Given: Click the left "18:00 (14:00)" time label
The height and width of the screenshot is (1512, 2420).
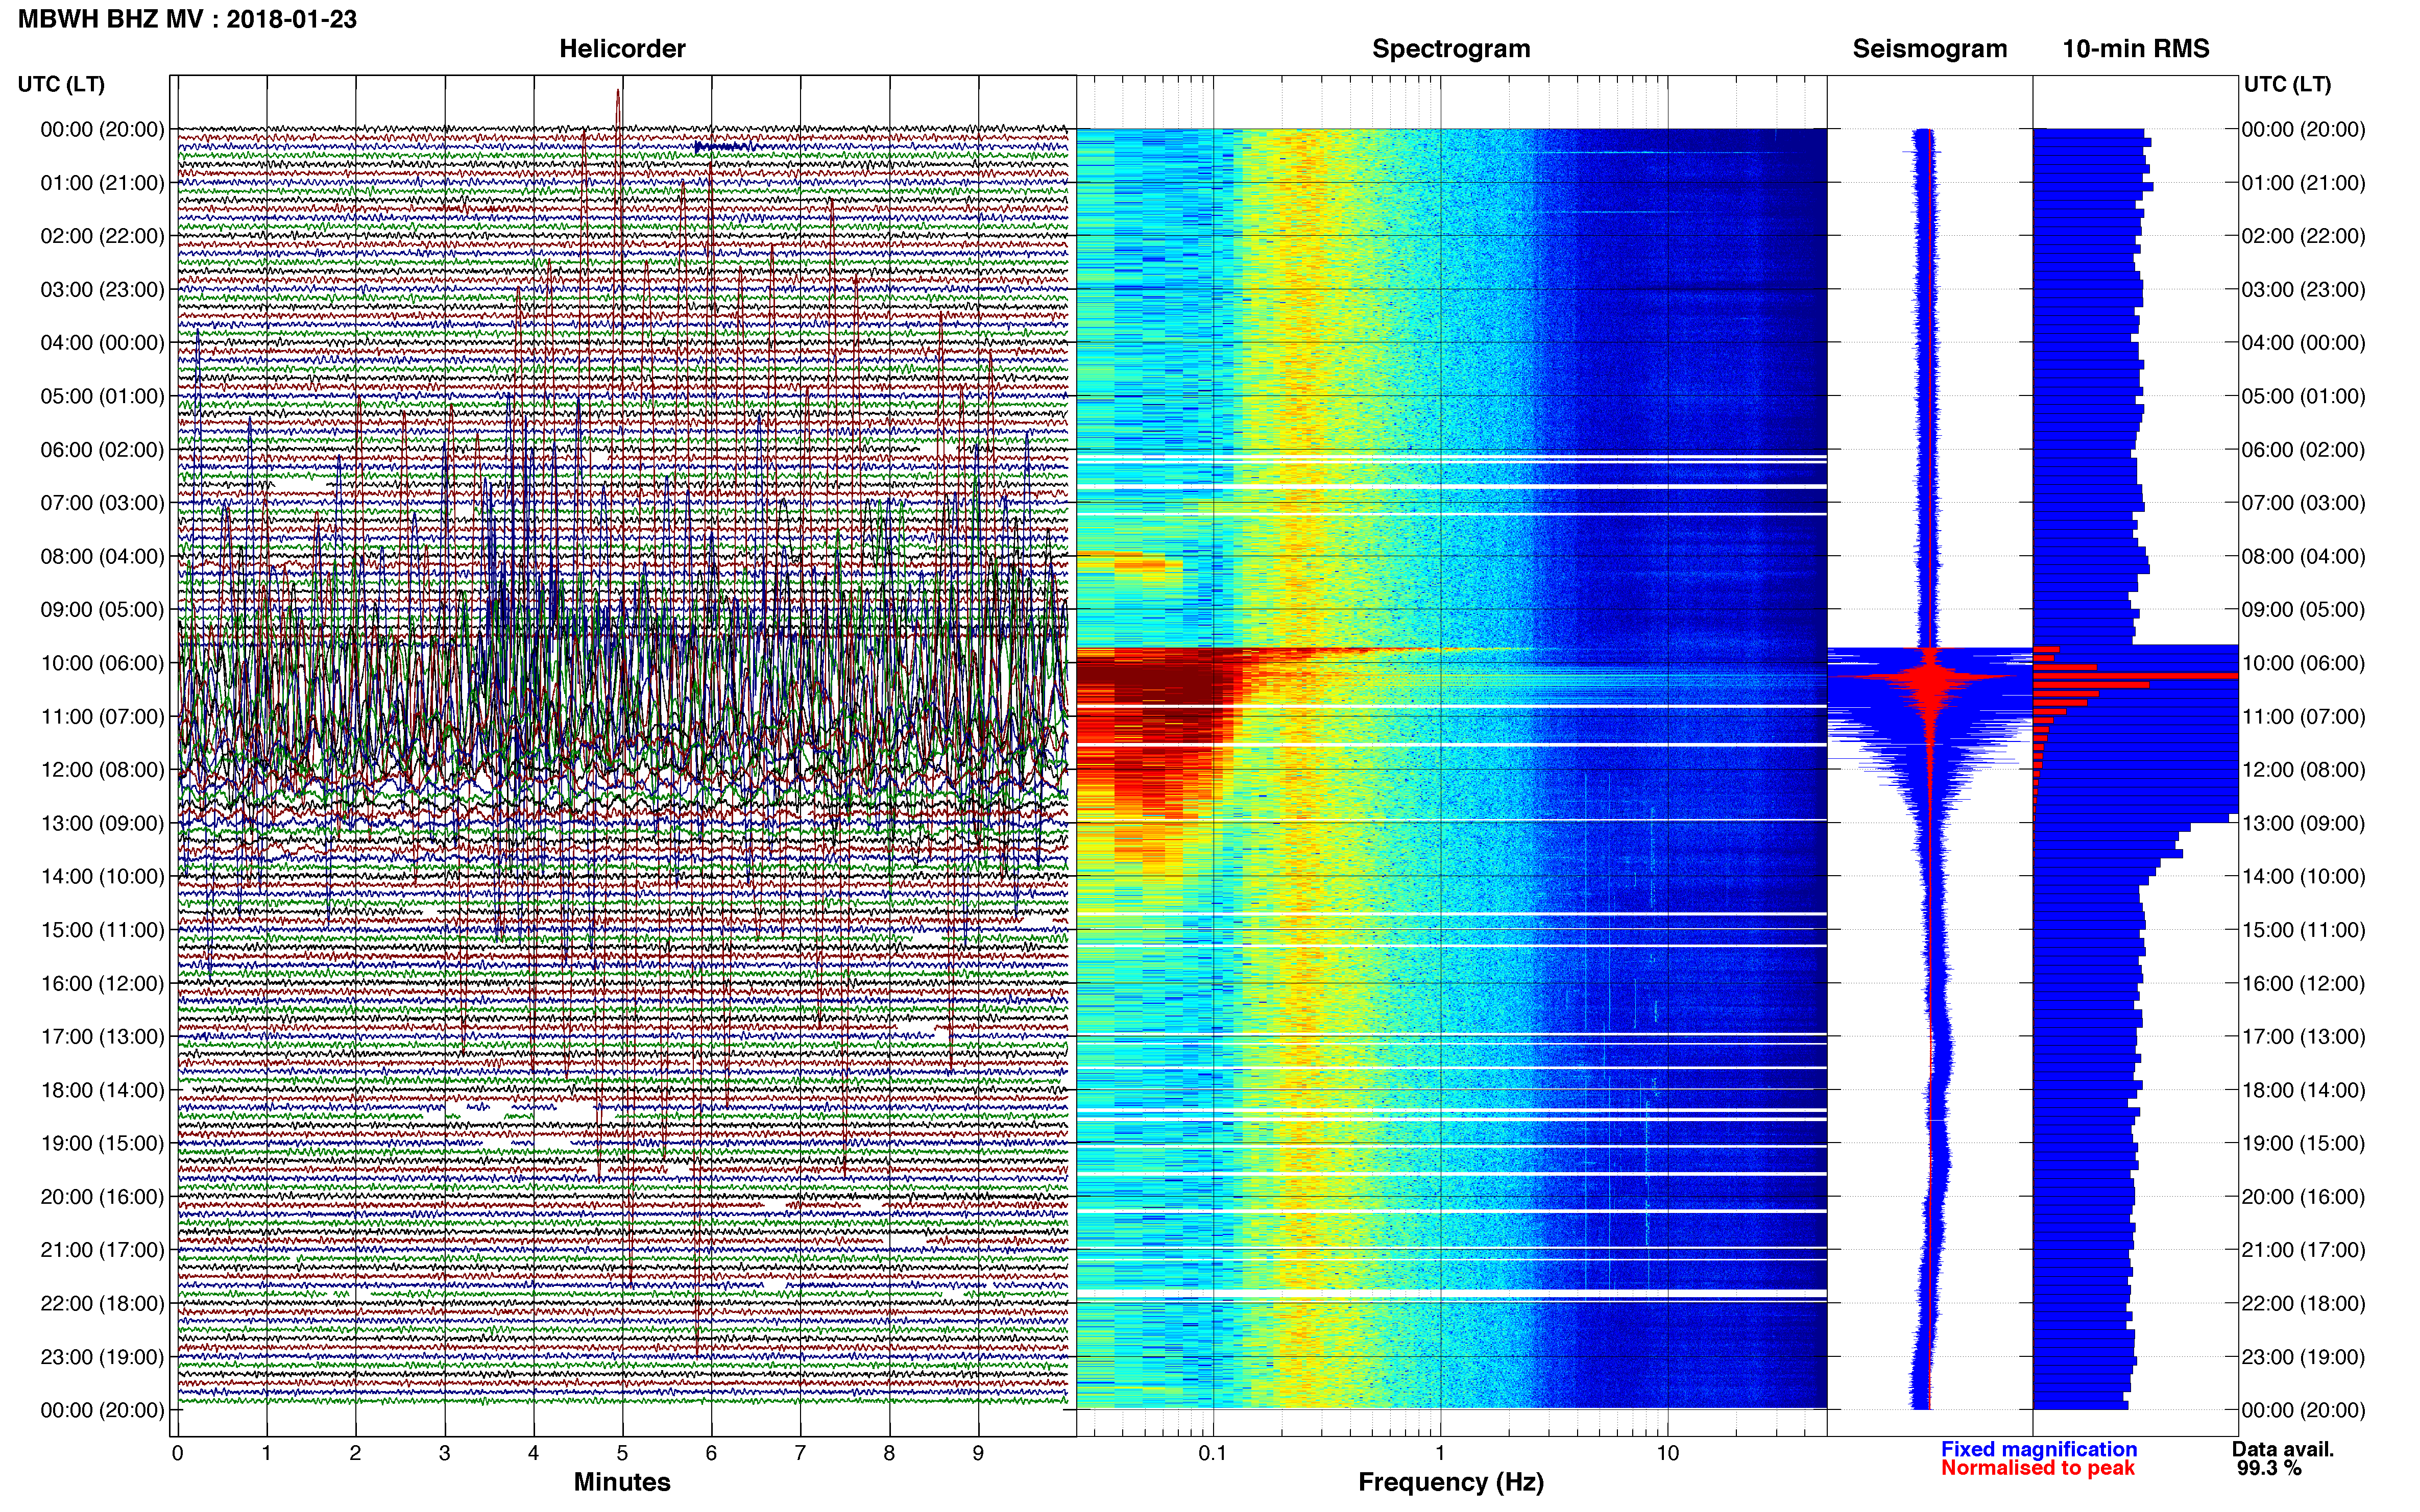Looking at the screenshot, I should (102, 1090).
